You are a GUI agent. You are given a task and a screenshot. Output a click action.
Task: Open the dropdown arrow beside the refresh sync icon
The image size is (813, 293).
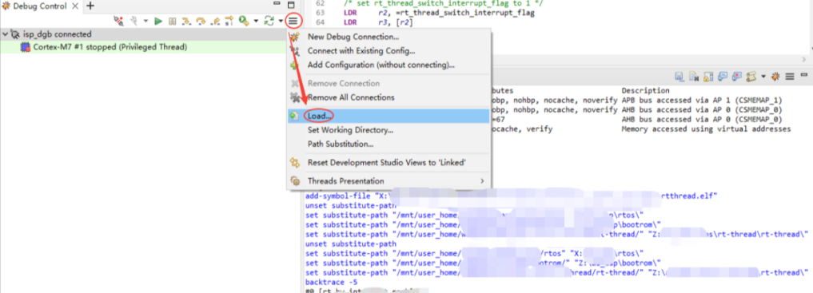[x=281, y=22]
